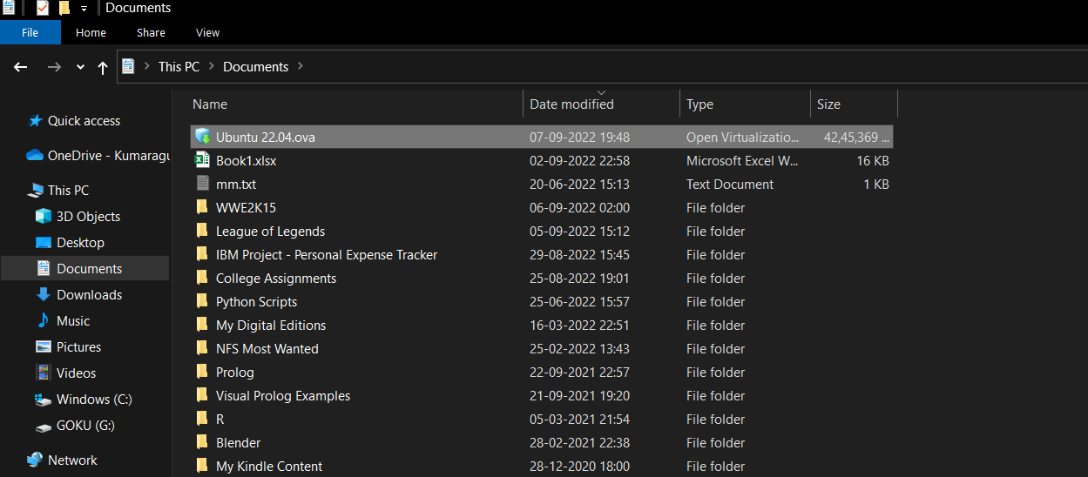Open 3D Objects in the sidebar
1088x477 pixels.
88,216
